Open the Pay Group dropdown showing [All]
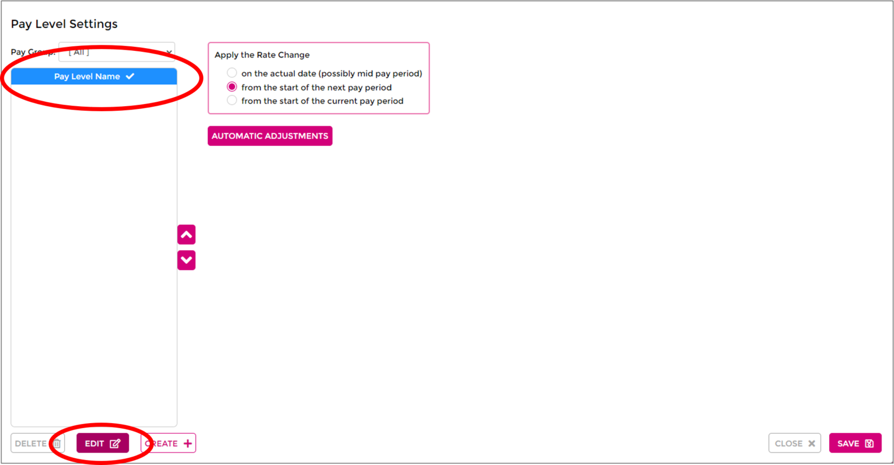The image size is (894, 465). [x=112, y=52]
